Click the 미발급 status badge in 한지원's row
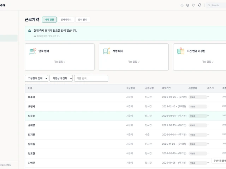This screenshot has height=169, width=226. point(198,134)
